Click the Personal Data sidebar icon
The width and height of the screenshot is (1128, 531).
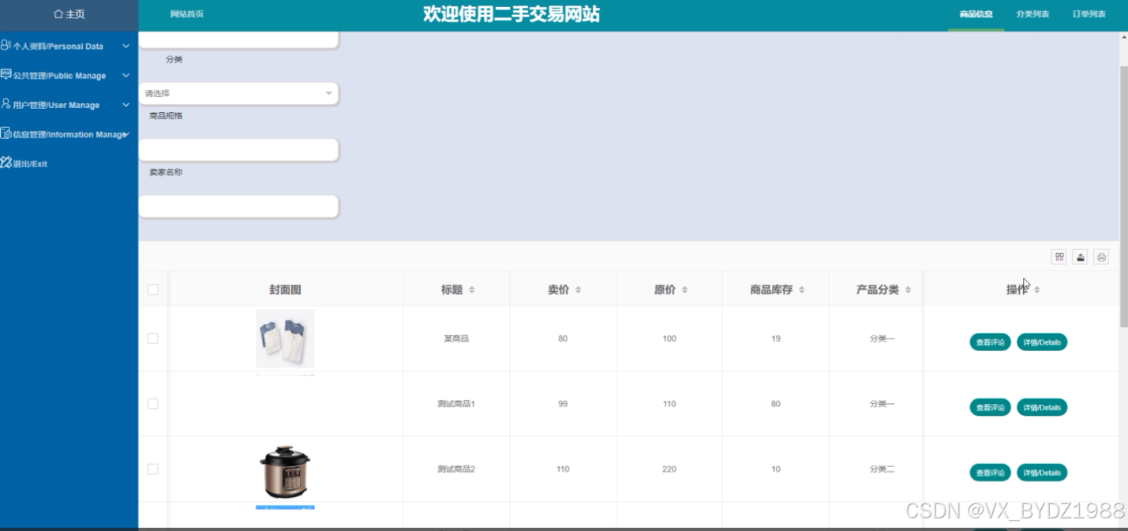[x=6, y=46]
